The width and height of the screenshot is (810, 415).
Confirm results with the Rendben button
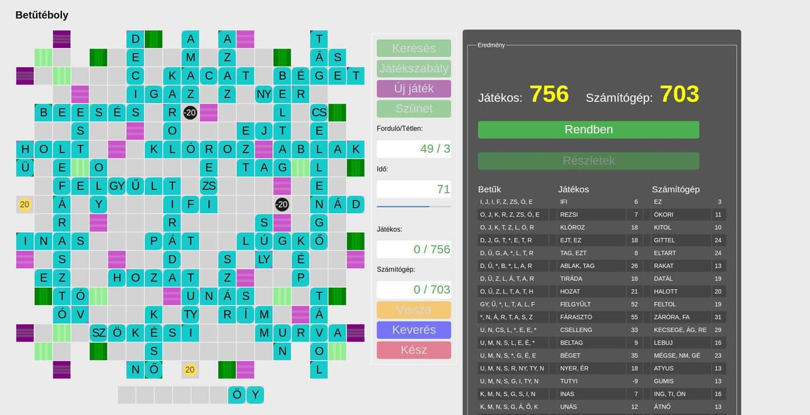(589, 130)
